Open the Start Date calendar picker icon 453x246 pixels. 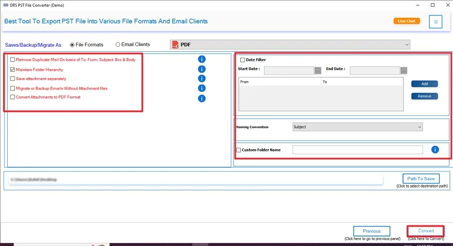tap(318, 70)
